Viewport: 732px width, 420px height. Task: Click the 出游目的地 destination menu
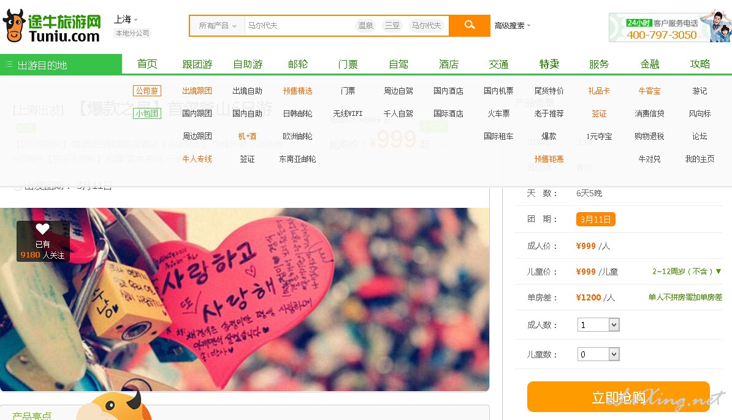pos(61,64)
